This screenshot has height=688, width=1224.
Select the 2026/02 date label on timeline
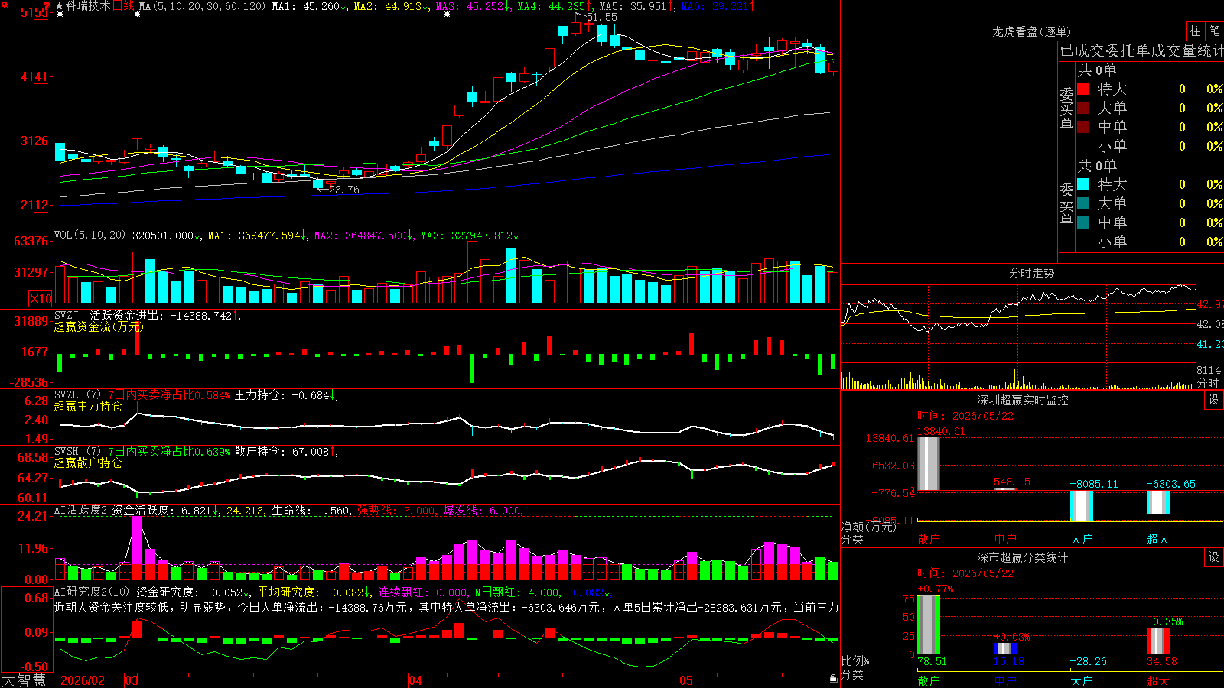point(83,680)
